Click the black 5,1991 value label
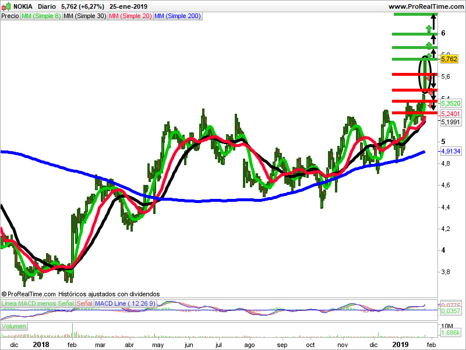 click(x=451, y=122)
